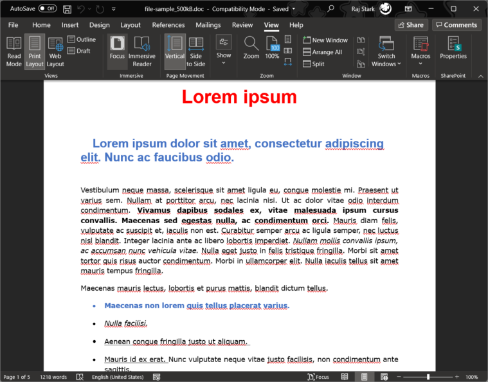Click Page 1 of 5 in status bar

click(17, 377)
